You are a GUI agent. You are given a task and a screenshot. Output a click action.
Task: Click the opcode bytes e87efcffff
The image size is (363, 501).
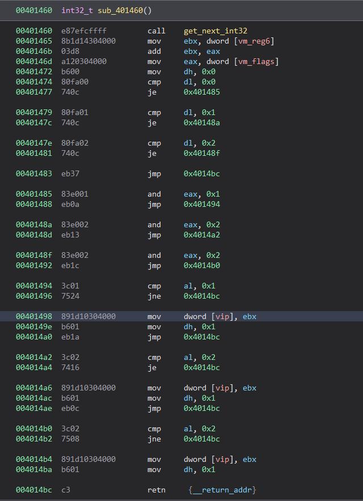84,31
